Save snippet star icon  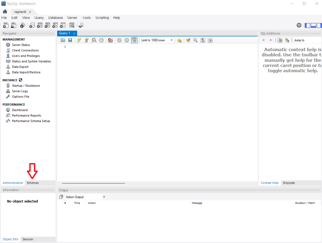pyautogui.click(x=179, y=40)
